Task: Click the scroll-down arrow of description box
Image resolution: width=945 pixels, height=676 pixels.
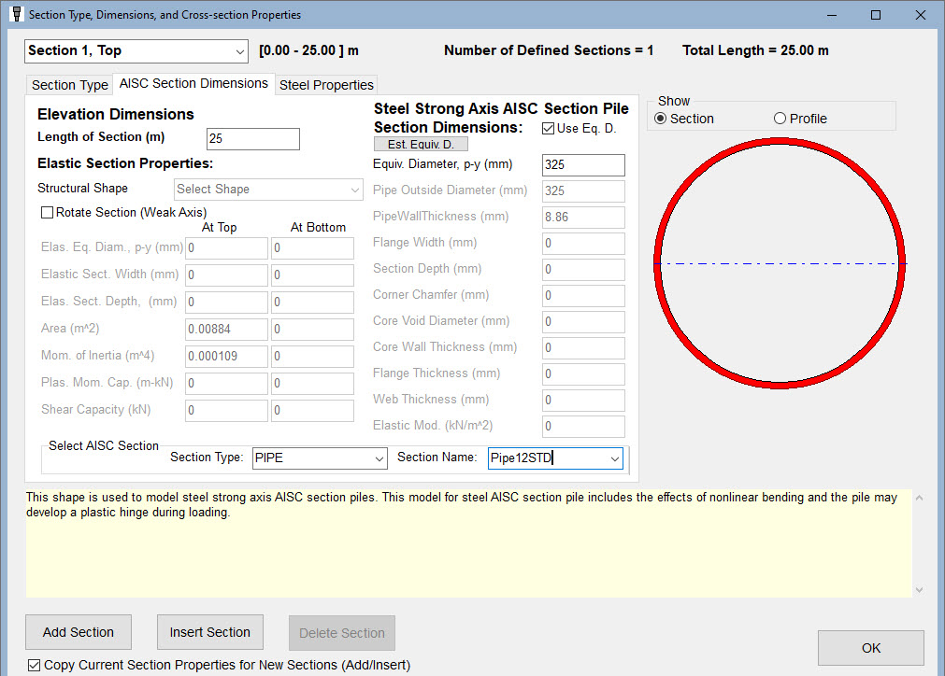Action: [919, 590]
